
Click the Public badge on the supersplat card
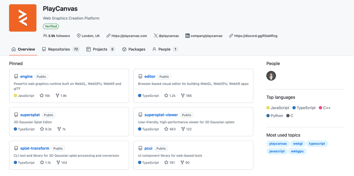(x=49, y=115)
